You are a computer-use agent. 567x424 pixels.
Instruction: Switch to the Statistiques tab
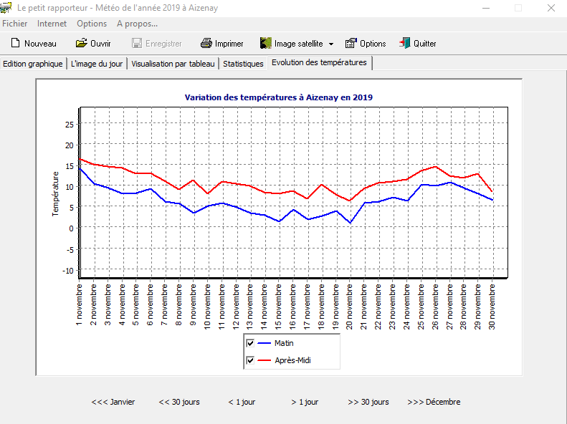pyautogui.click(x=243, y=63)
